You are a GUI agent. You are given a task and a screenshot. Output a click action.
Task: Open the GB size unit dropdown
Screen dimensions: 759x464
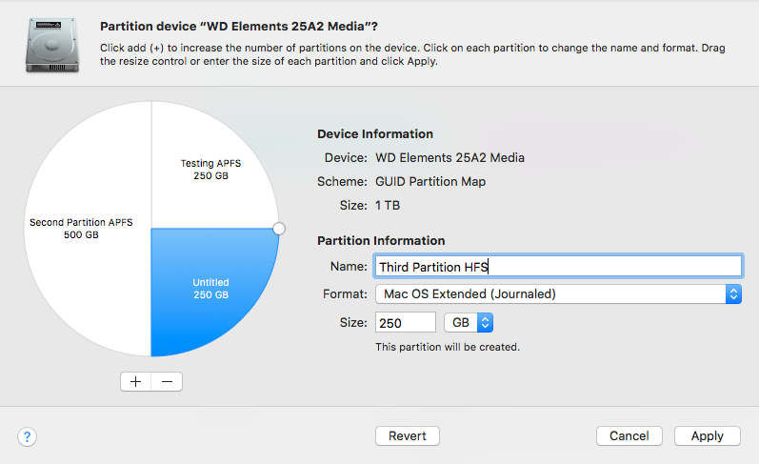(469, 323)
